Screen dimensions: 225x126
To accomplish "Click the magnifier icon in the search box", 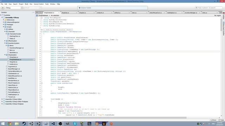I will tap(197, 8).
